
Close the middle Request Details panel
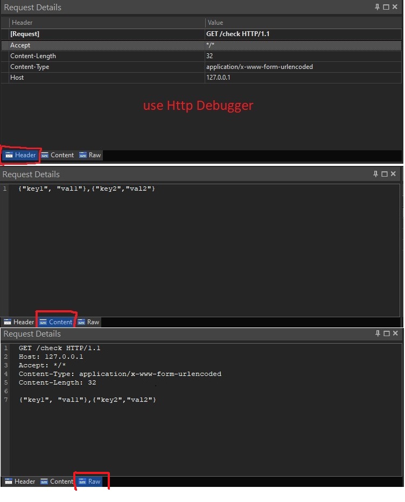tap(393, 174)
